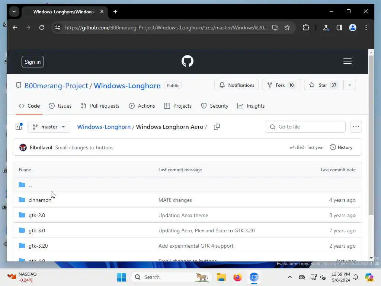Click the taskbar Search box
The height and width of the screenshot is (286, 381).
pyautogui.click(x=172, y=277)
